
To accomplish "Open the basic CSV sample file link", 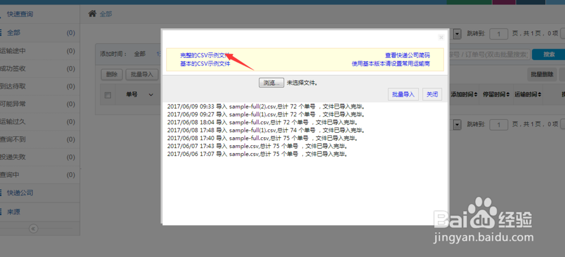I will tap(205, 63).
